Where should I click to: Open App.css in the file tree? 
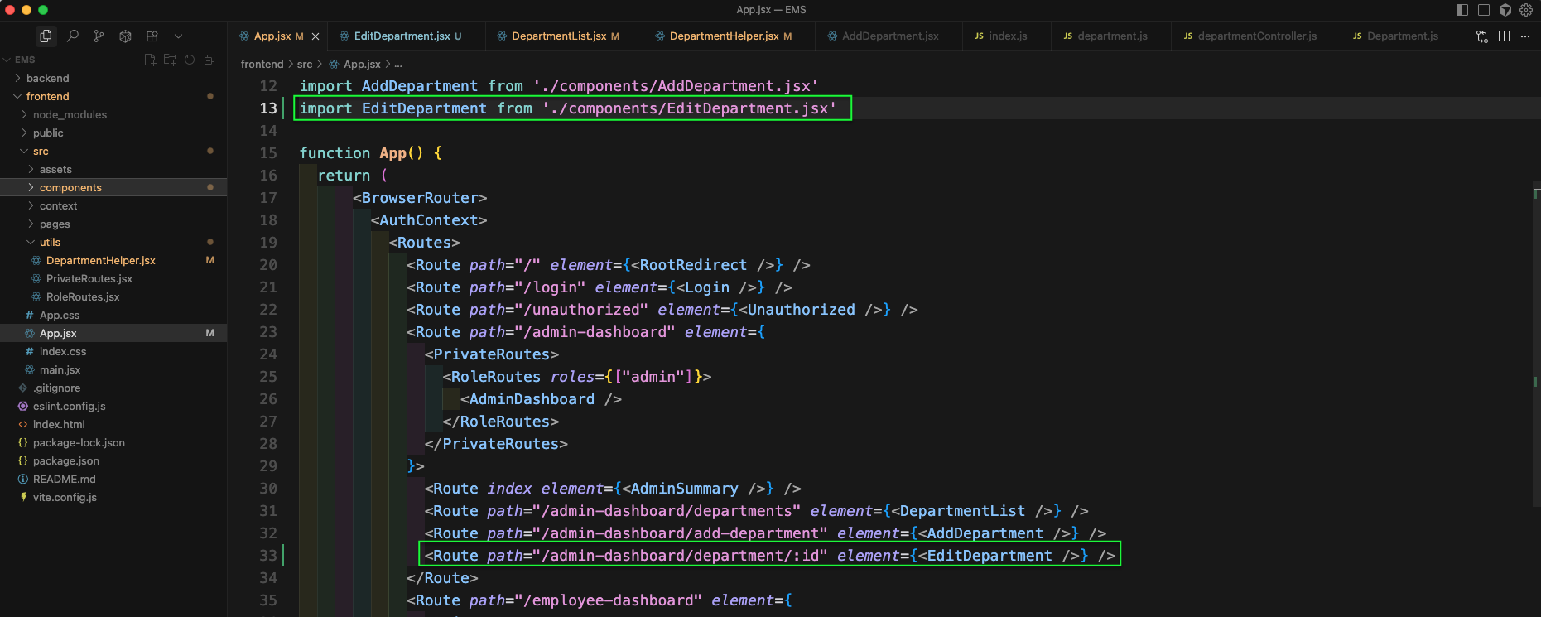tap(113, 315)
